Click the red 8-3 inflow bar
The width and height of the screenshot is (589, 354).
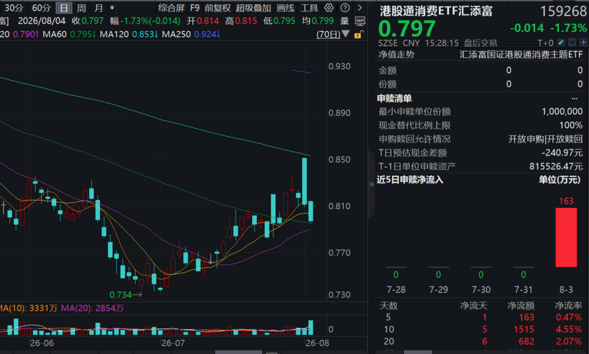pos(566,237)
